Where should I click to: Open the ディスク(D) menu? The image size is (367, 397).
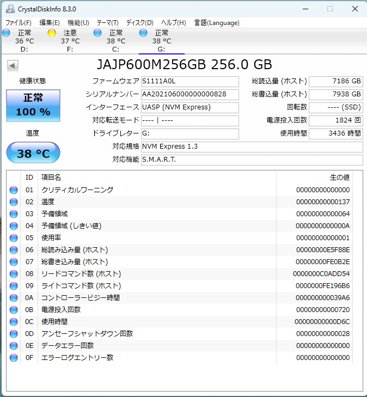tap(139, 23)
